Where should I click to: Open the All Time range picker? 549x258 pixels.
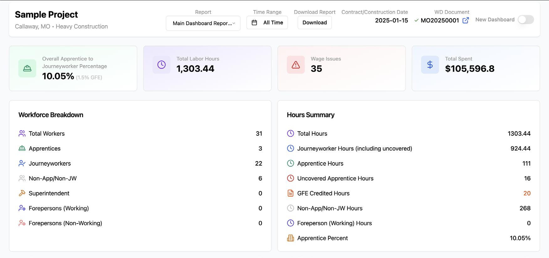[267, 23]
